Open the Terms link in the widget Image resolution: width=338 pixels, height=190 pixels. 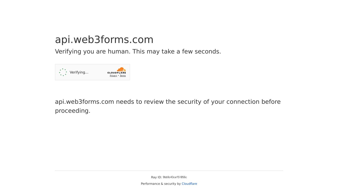[123, 76]
